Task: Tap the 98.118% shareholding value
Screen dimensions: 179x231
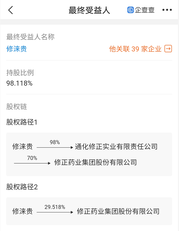Action: [x=19, y=83]
